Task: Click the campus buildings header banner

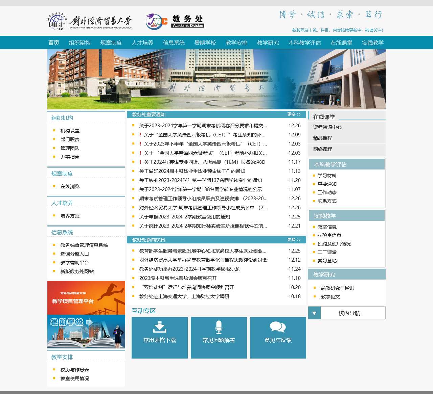Action: pos(216,79)
